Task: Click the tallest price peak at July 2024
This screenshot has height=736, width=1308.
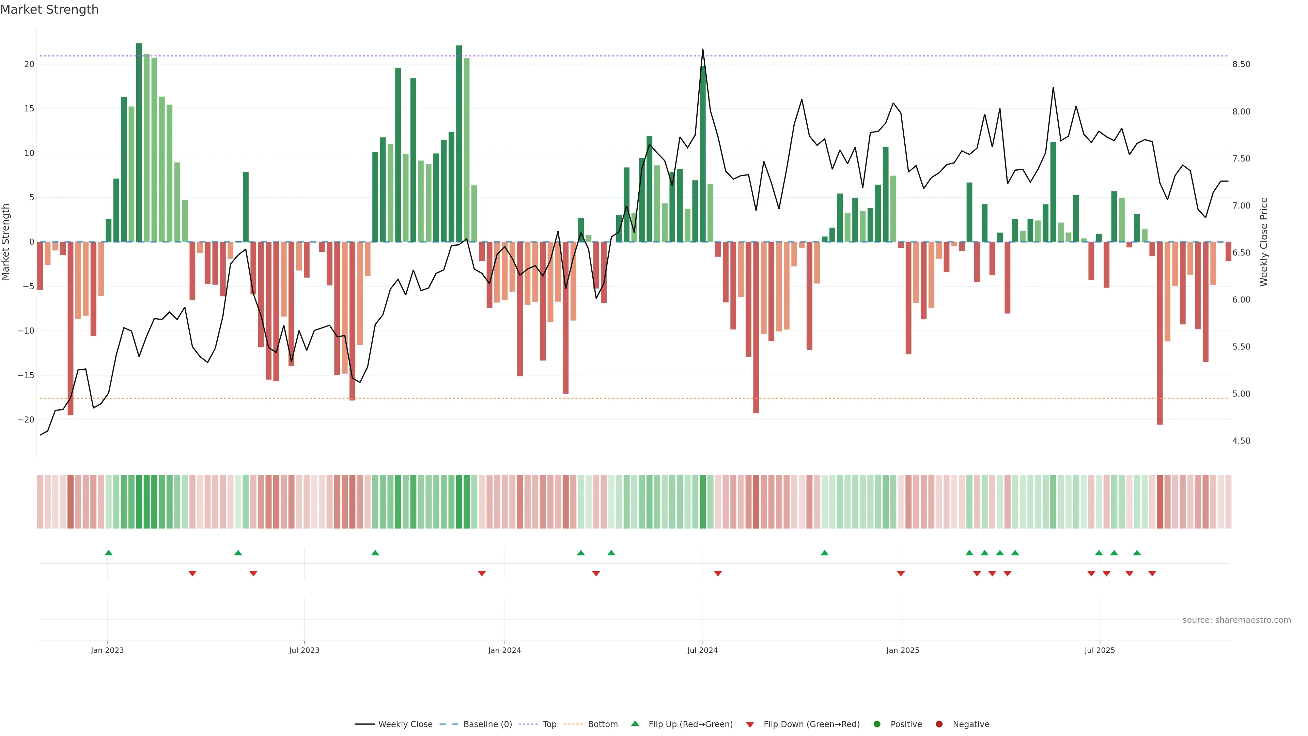Action: [x=703, y=49]
